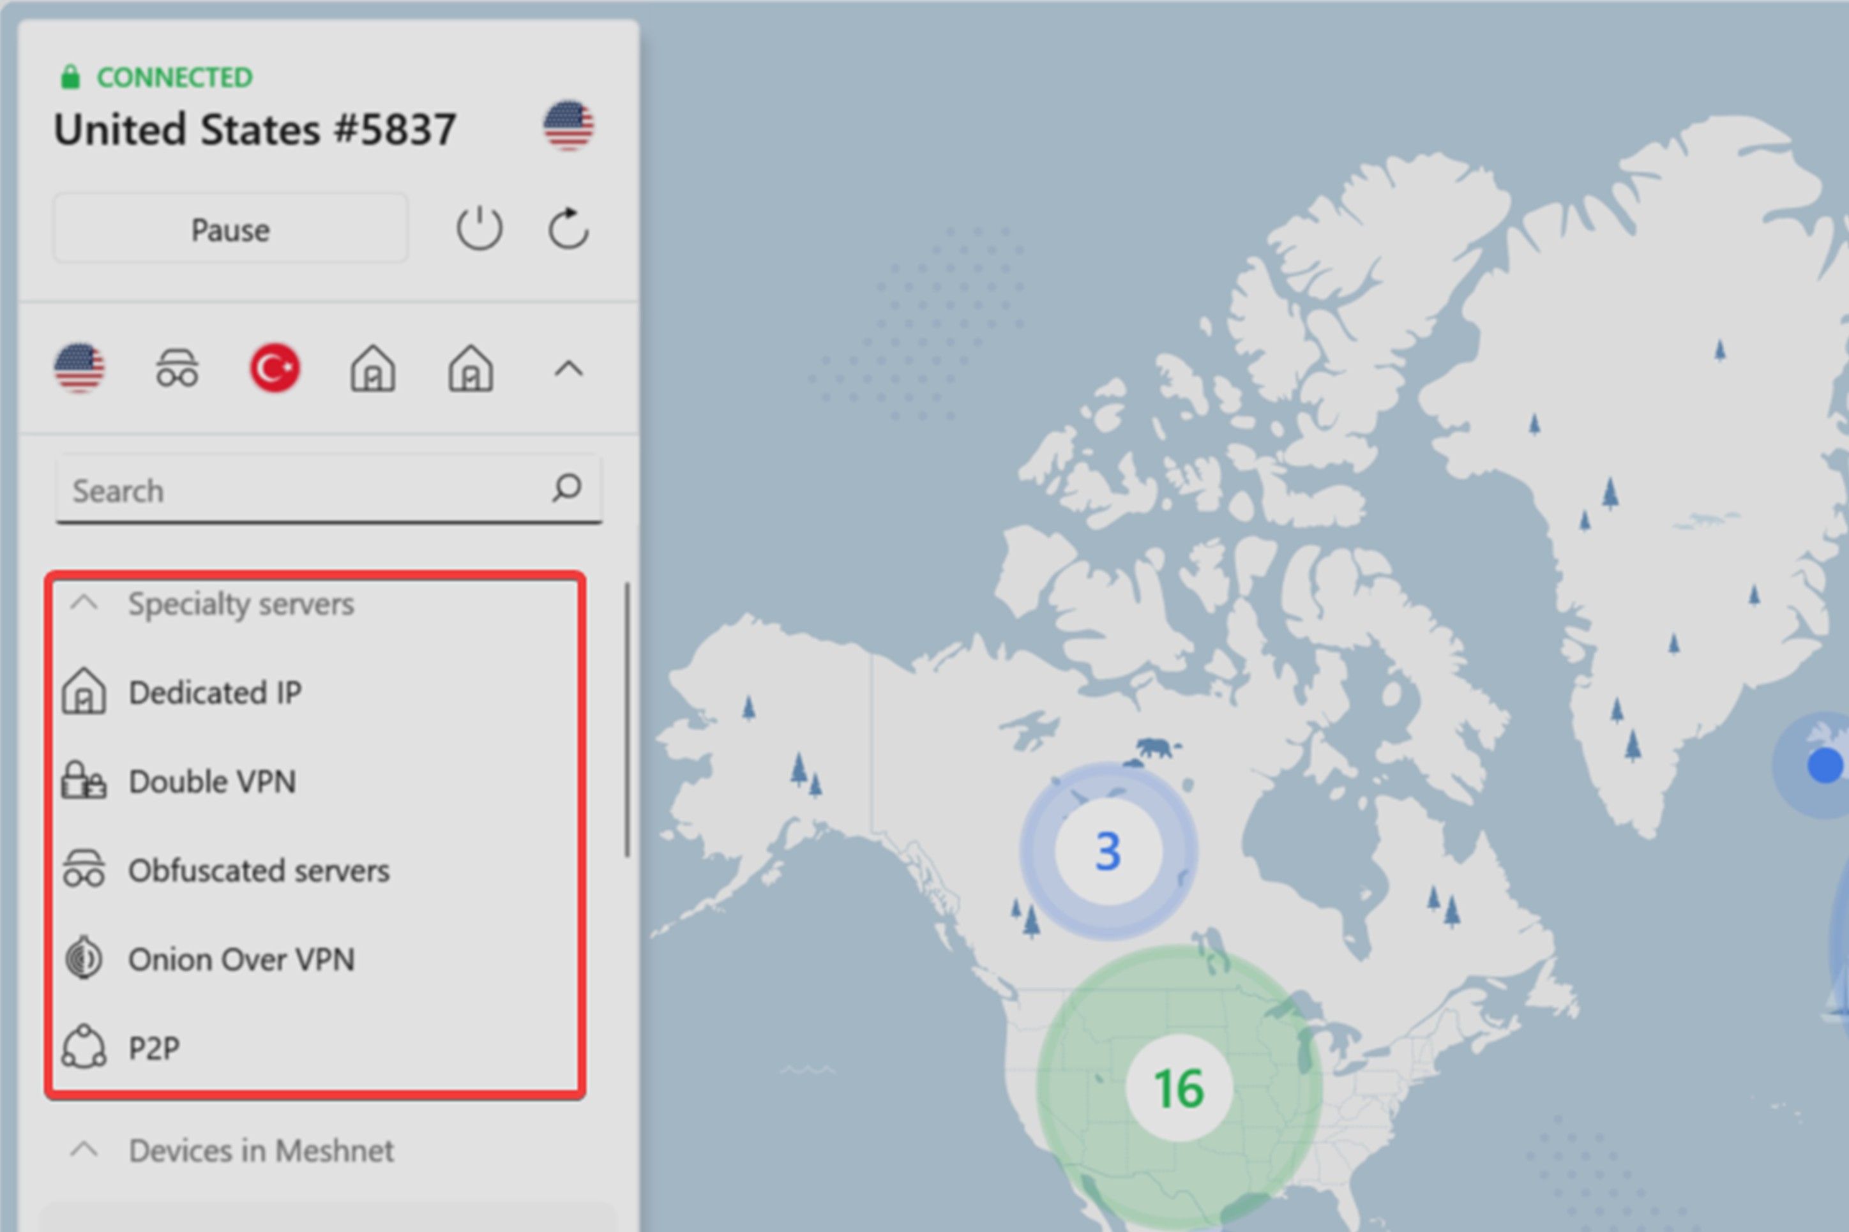Collapse the Specialty servers section
Image resolution: width=1849 pixels, height=1232 pixels.
pyautogui.click(x=84, y=603)
